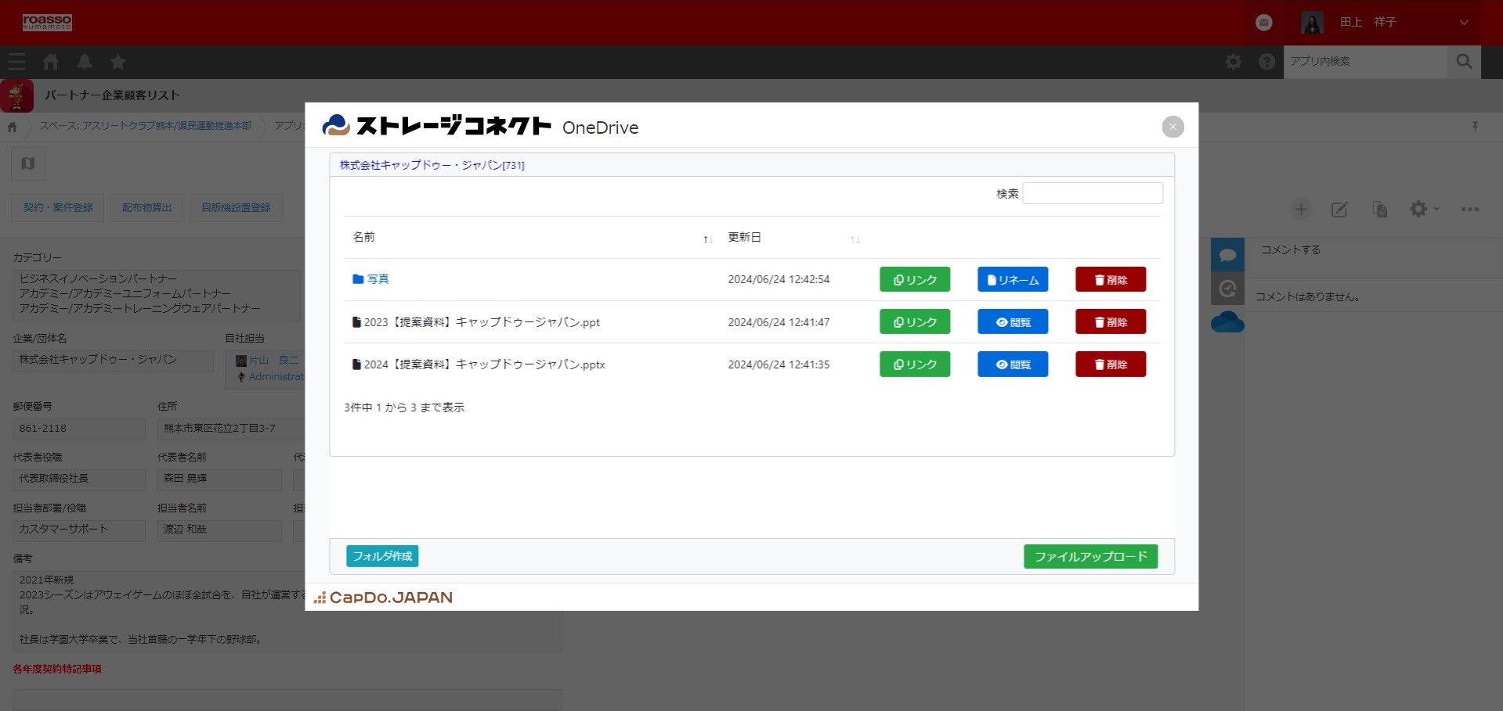Click the edit record pencil icon
The height and width of the screenshot is (711, 1503).
click(1339, 210)
